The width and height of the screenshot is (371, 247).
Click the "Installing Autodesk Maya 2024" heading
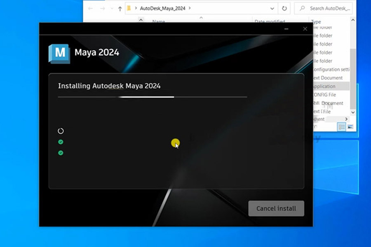(109, 86)
